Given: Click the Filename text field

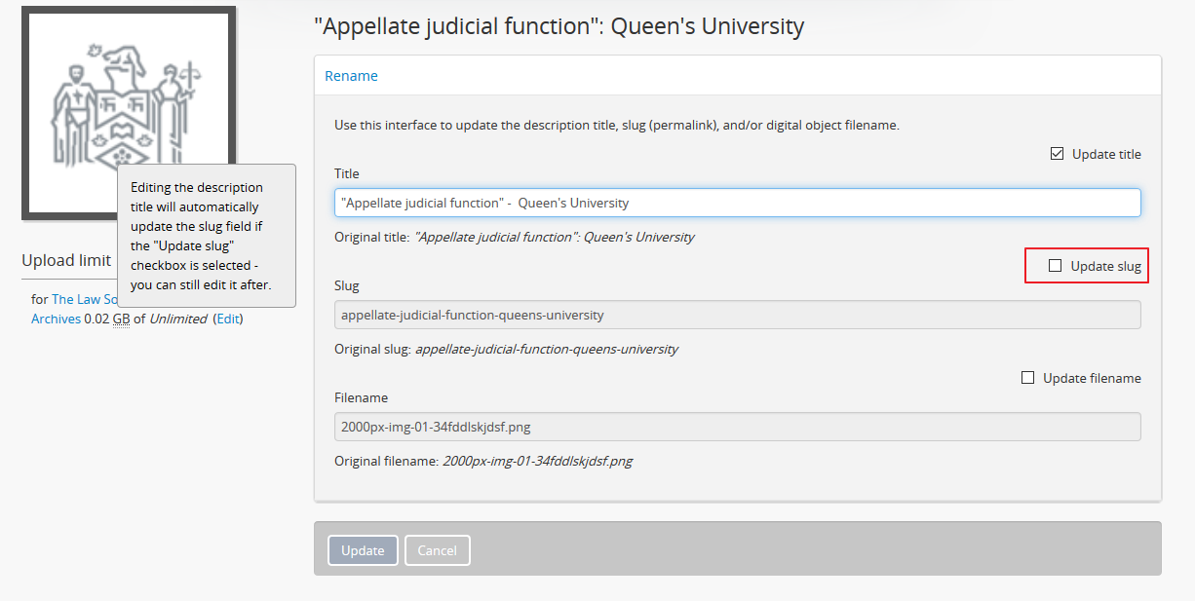Looking at the screenshot, I should point(737,427).
